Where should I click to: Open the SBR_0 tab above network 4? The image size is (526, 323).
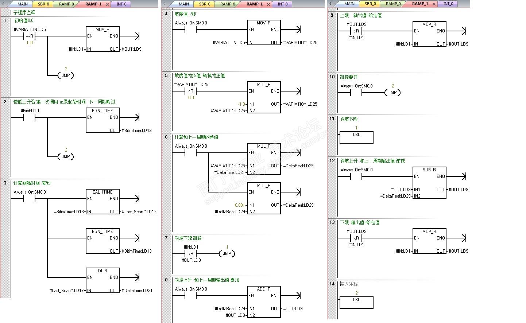tap(205, 4)
